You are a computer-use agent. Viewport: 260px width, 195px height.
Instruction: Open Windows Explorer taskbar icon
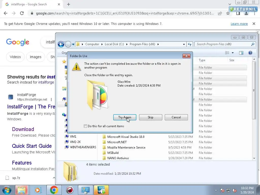point(21,190)
